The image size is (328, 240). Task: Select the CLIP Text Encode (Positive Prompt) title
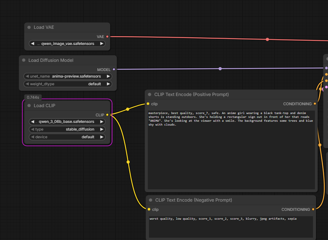pos(192,94)
